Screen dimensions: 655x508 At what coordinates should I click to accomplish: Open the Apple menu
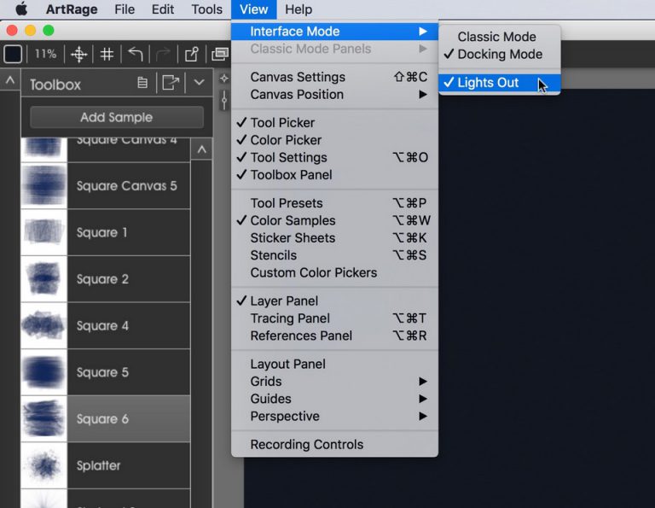point(21,9)
